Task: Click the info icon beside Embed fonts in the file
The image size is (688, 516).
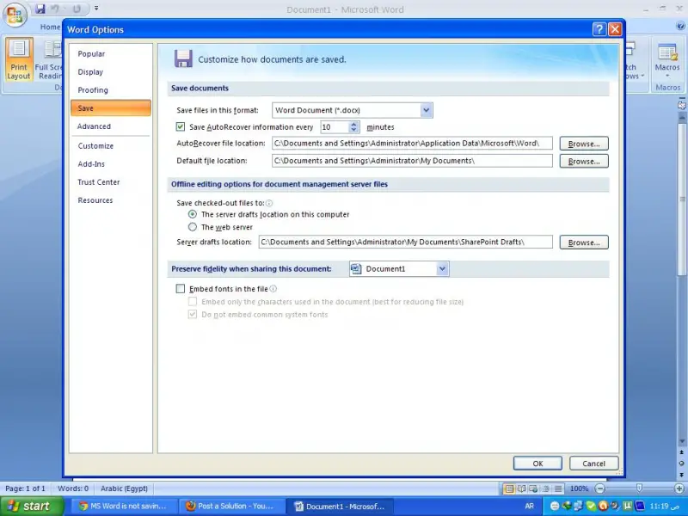Action: point(273,289)
